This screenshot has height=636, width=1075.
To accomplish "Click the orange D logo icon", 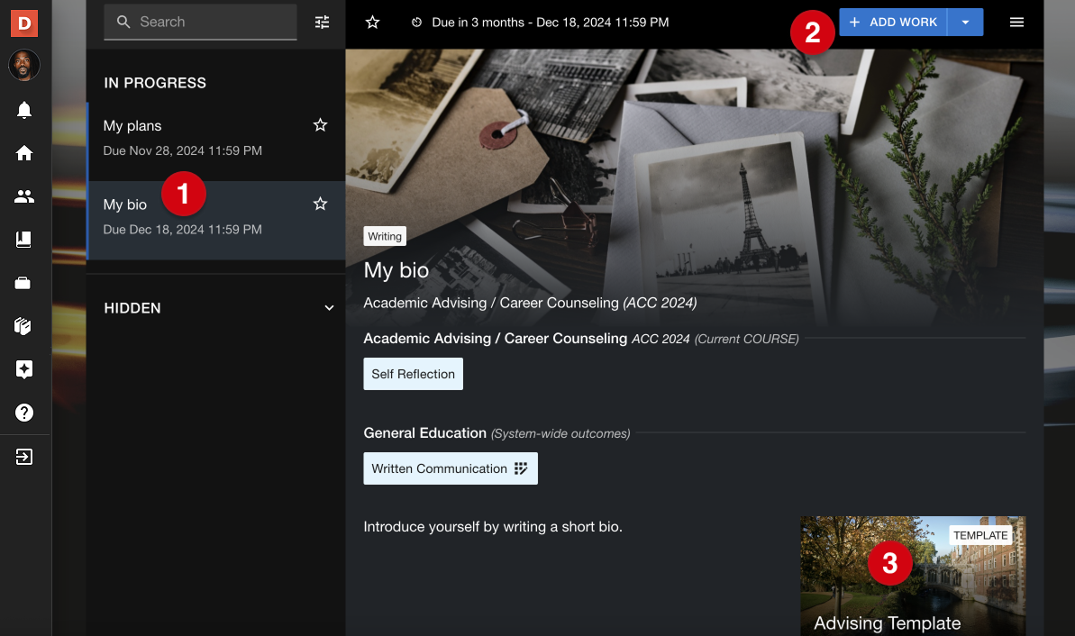I will (24, 23).
